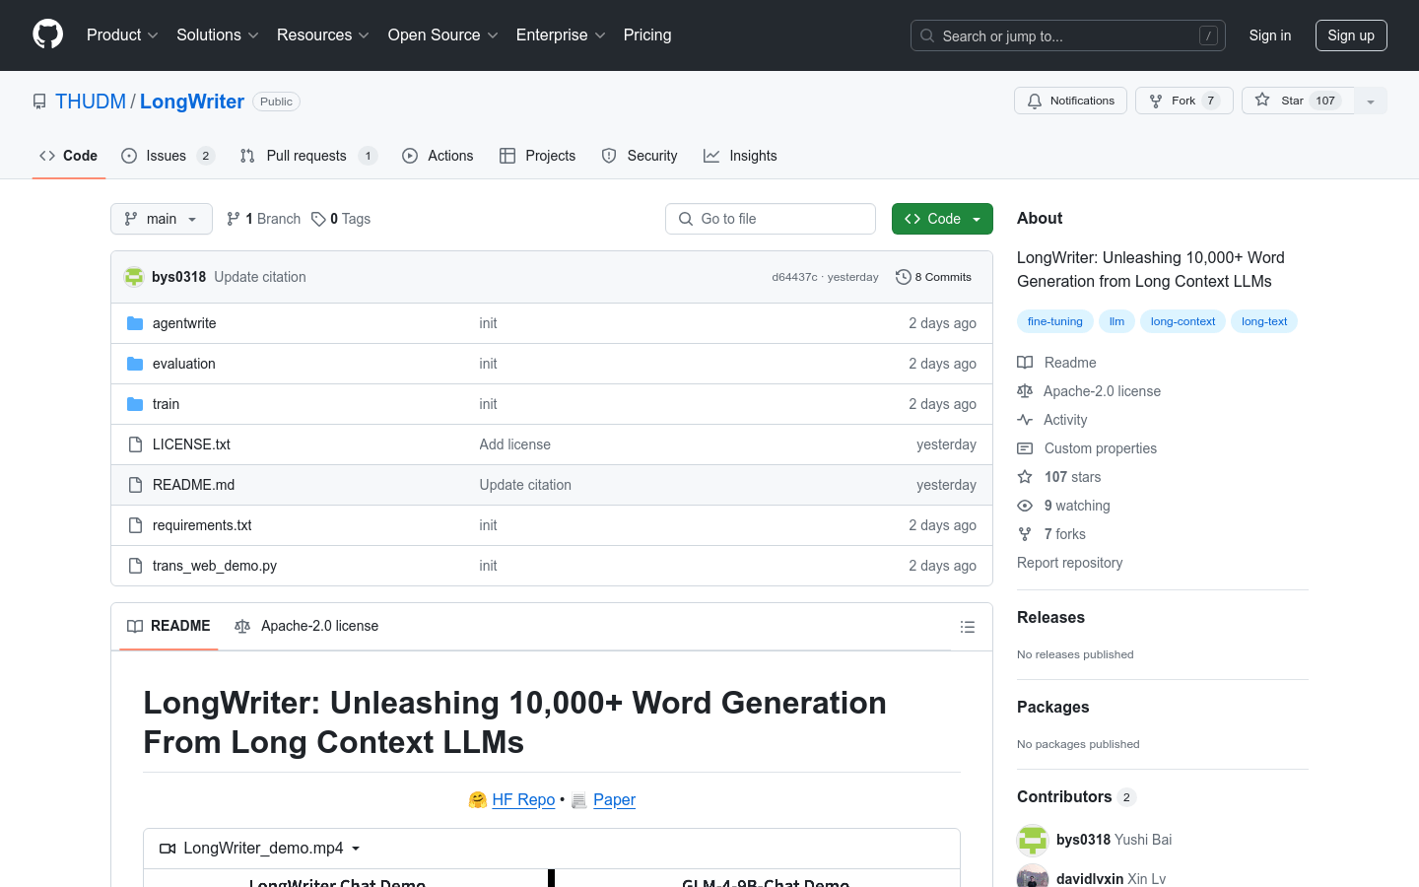1419x887 pixels.
Task: Switch to the Security tab
Action: tap(640, 156)
